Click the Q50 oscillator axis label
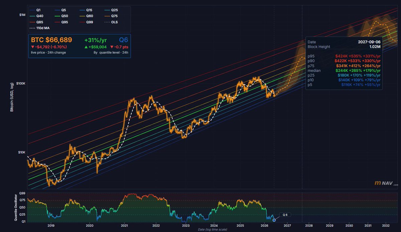The height and width of the screenshot is (232, 401). click(22, 208)
